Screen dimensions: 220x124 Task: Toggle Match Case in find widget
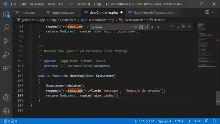point(135,27)
